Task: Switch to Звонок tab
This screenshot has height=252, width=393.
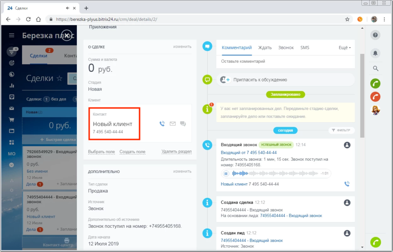Action: pos(286,47)
